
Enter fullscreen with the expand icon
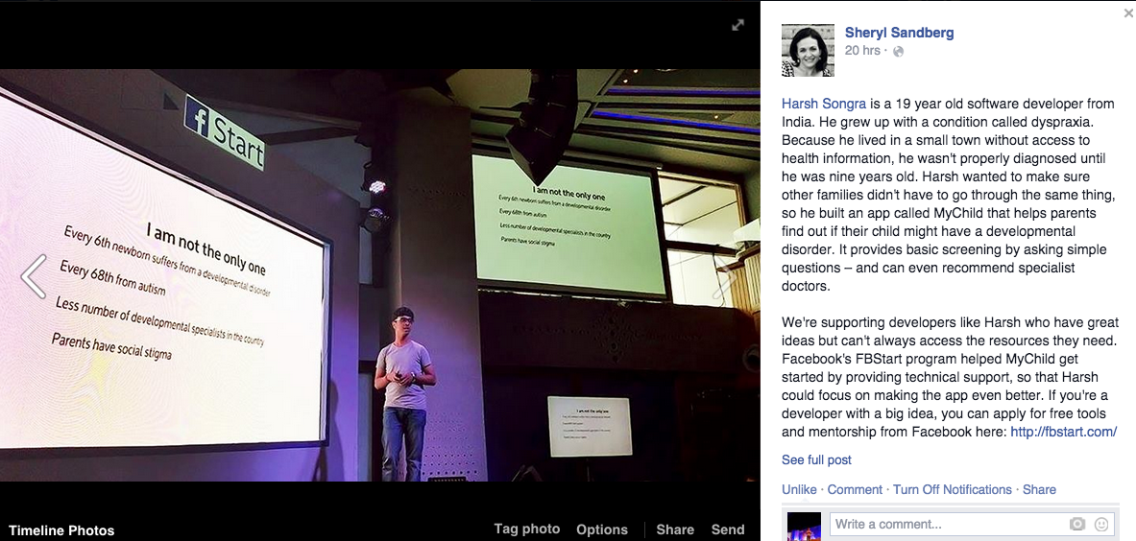737,25
